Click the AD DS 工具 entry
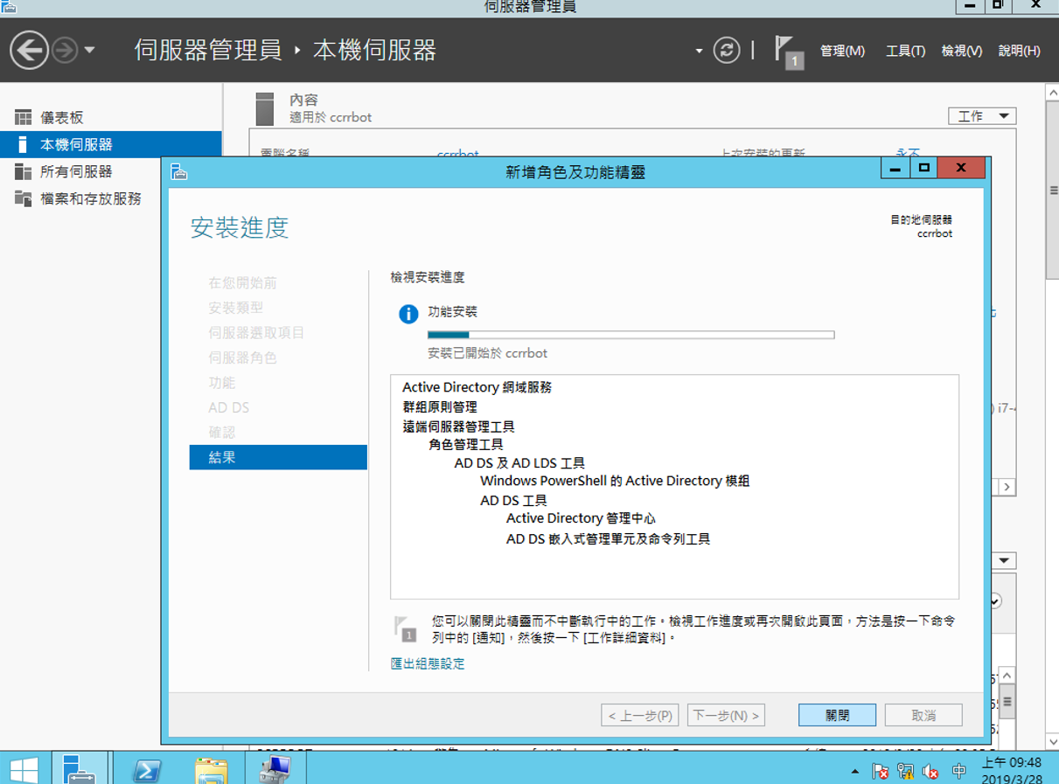 tap(513, 501)
